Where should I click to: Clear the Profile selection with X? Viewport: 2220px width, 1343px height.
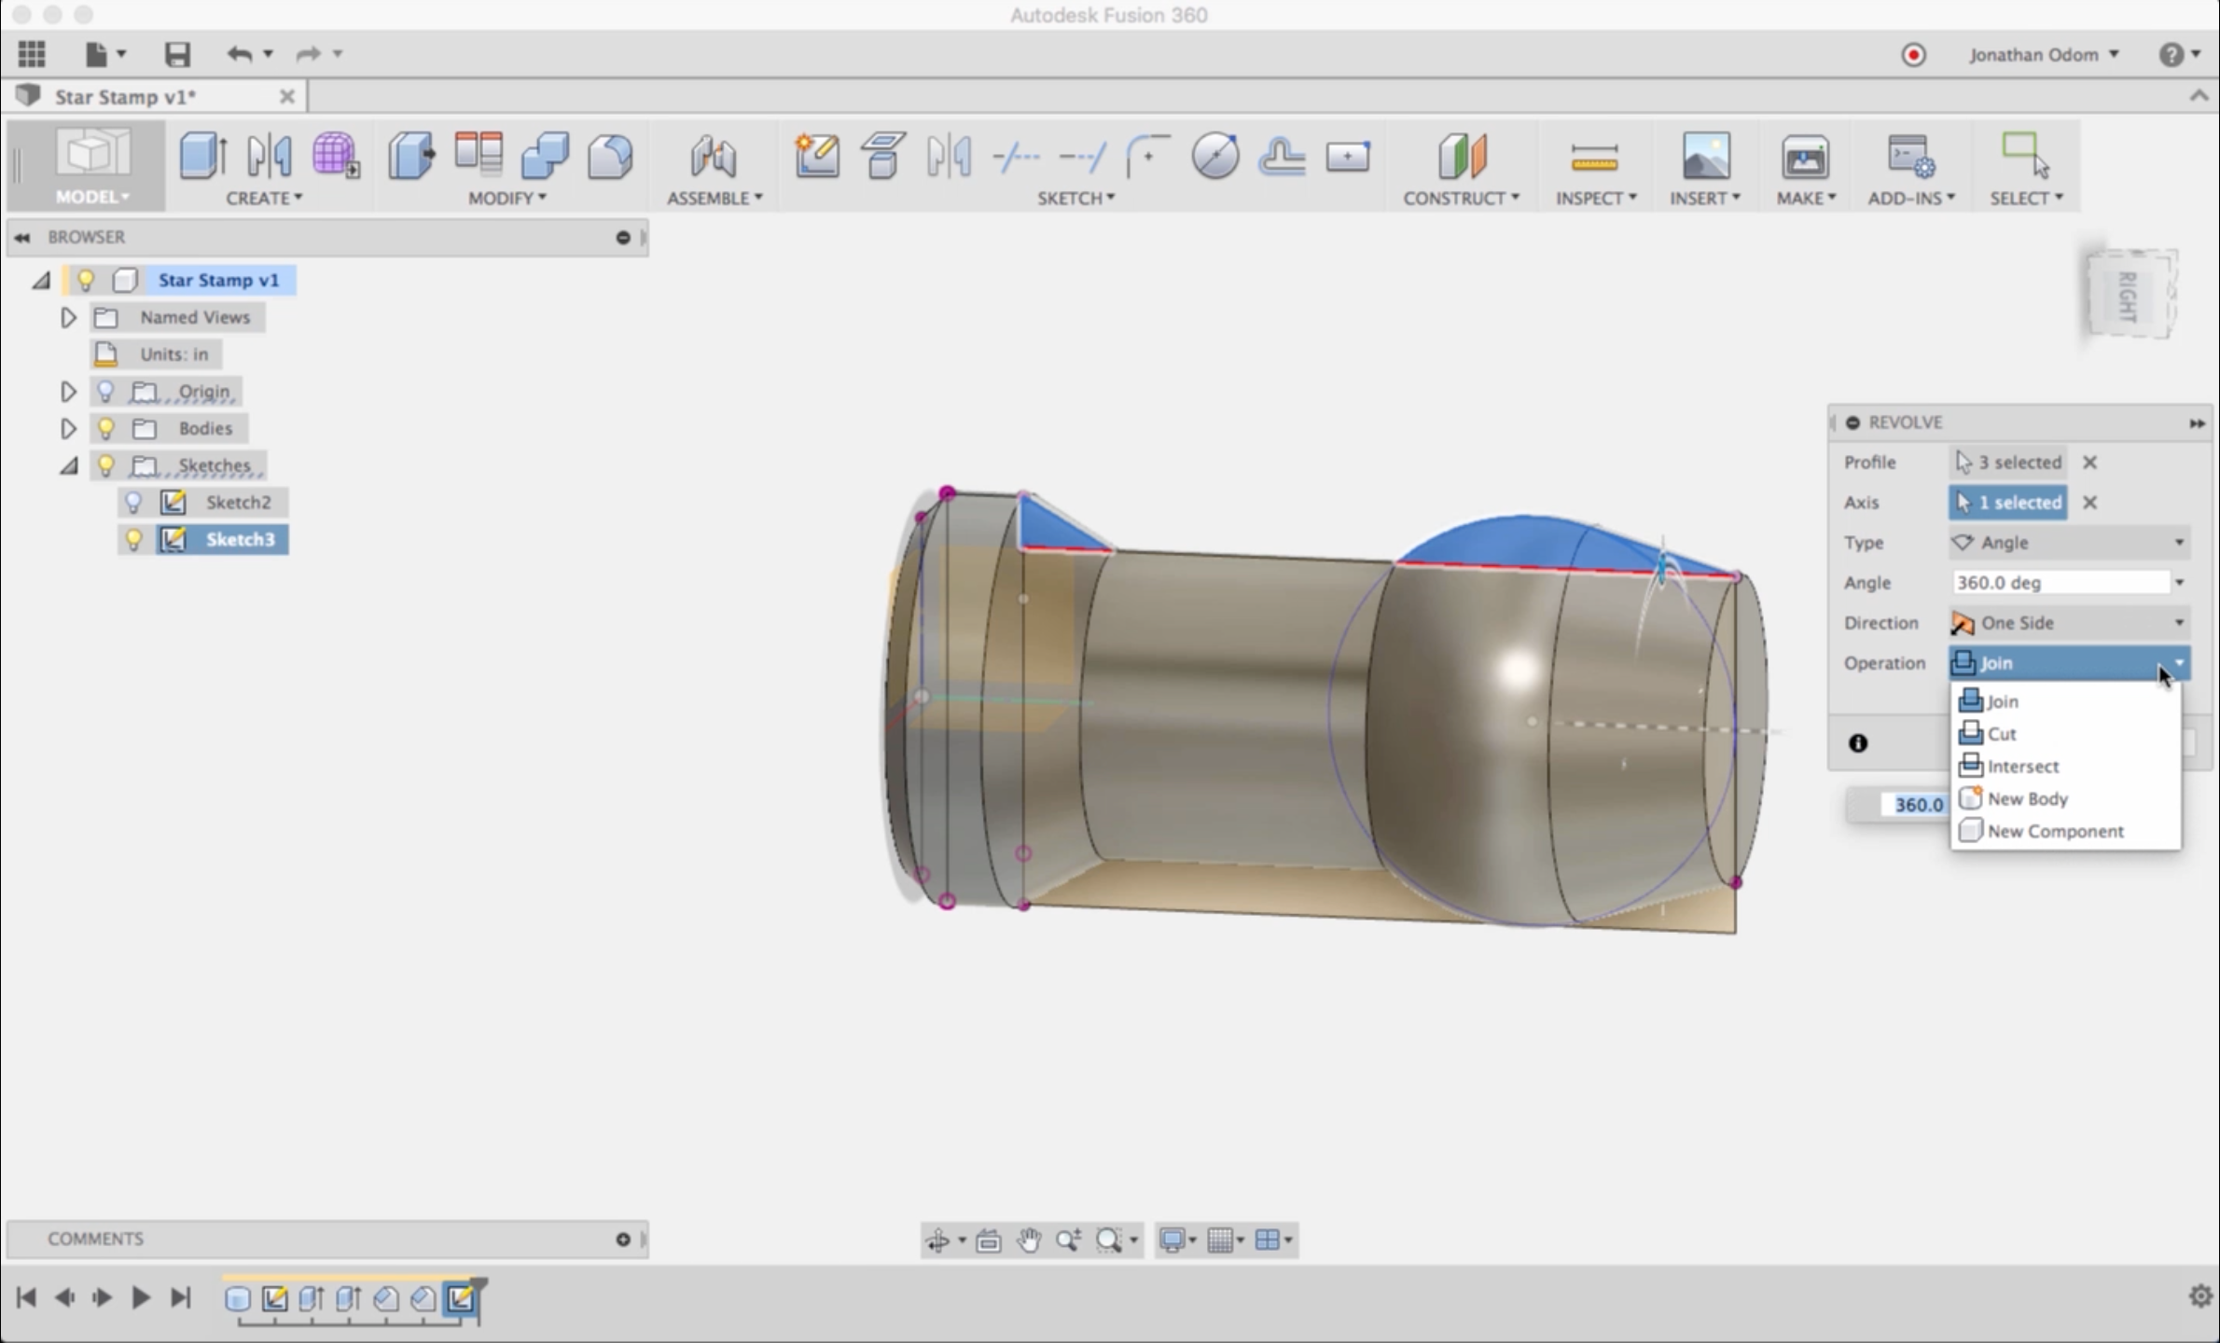(x=2089, y=463)
